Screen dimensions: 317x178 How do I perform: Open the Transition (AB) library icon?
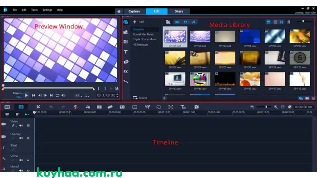click(x=126, y=42)
